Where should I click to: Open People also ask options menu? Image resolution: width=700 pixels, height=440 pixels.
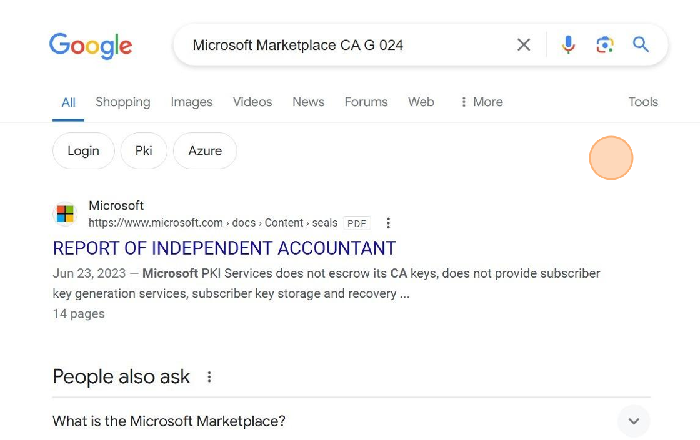[209, 377]
